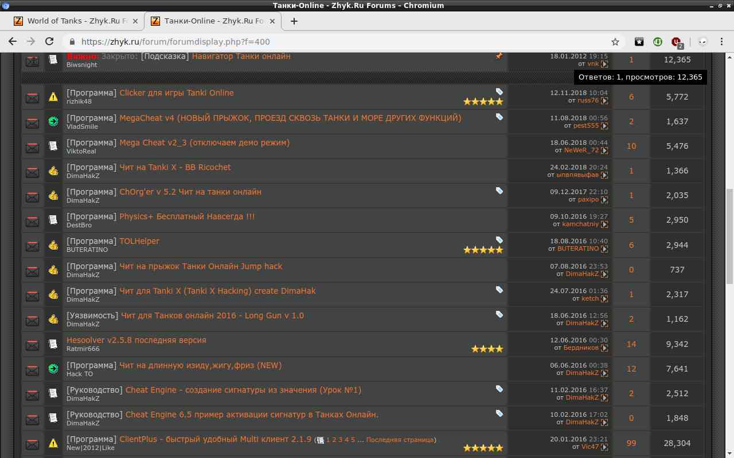Go back to the previous page

13,42
